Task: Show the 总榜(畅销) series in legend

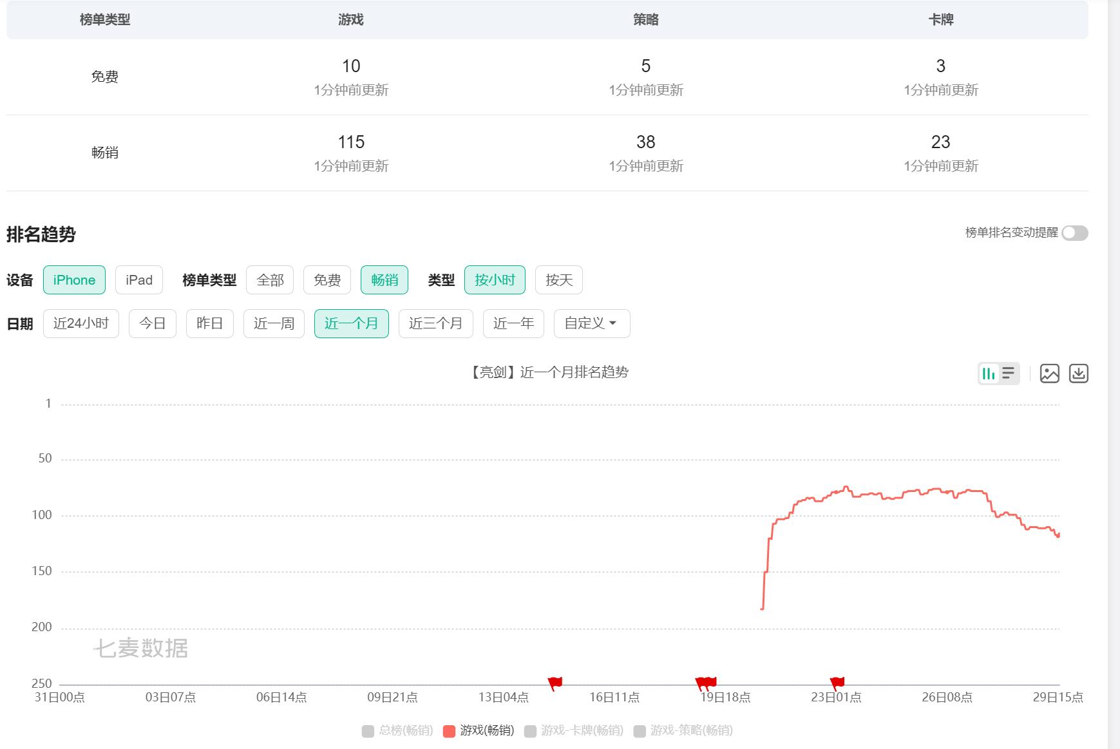Action: pyautogui.click(x=397, y=730)
